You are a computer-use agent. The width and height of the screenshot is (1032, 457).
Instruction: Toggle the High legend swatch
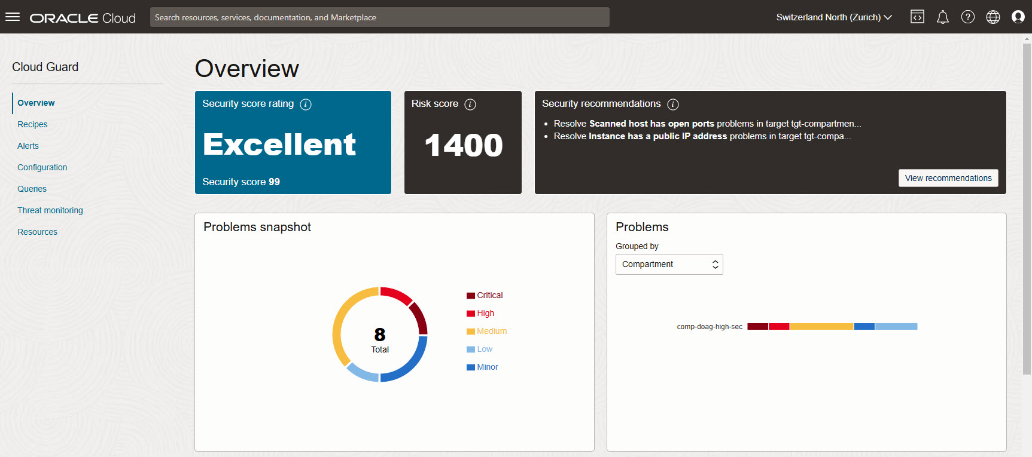tap(471, 314)
